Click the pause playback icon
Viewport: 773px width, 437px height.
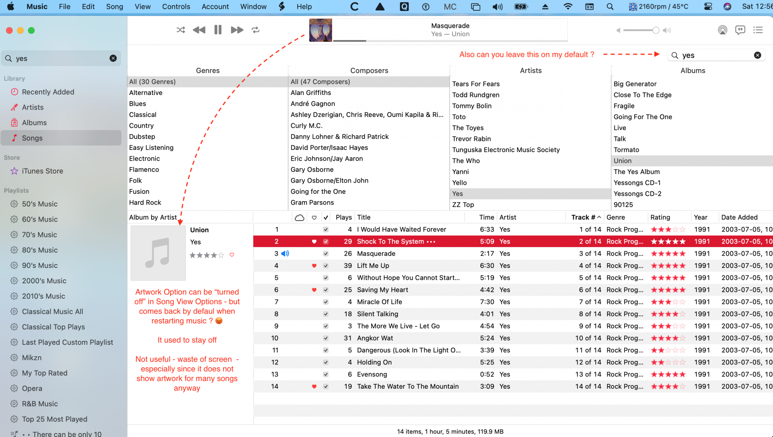(218, 30)
